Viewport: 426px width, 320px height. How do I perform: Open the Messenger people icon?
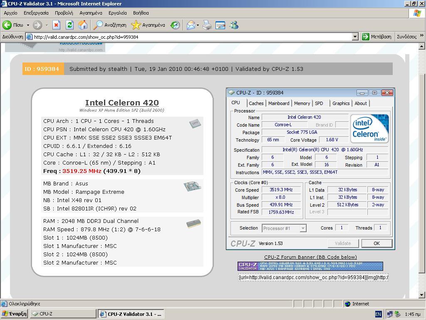coord(234,25)
